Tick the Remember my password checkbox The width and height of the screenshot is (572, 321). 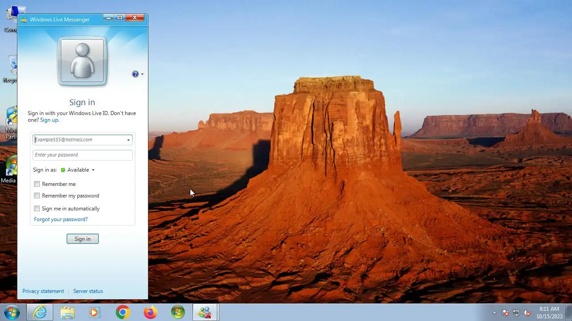point(37,196)
